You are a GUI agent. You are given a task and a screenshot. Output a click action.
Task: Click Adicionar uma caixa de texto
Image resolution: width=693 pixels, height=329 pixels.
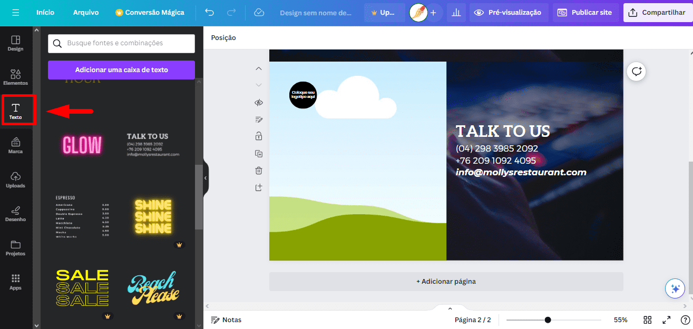point(121,69)
